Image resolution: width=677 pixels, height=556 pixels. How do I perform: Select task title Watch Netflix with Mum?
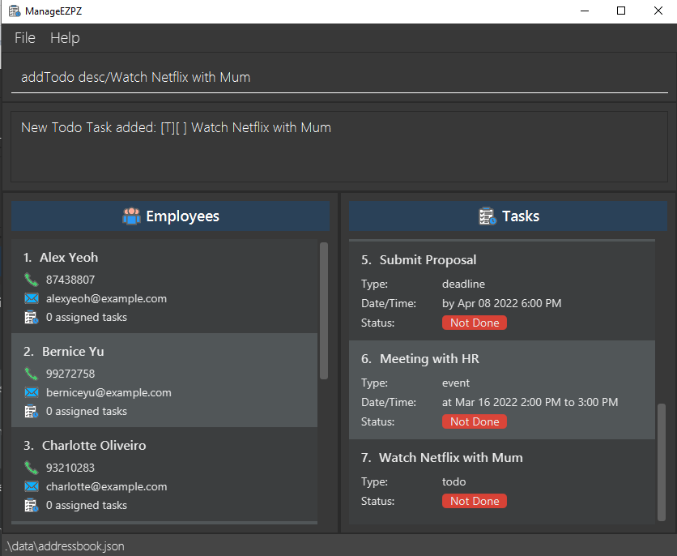click(451, 458)
